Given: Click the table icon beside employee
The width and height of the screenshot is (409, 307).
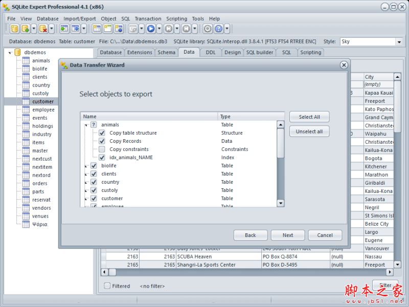Looking at the screenshot, I should (x=26, y=109).
